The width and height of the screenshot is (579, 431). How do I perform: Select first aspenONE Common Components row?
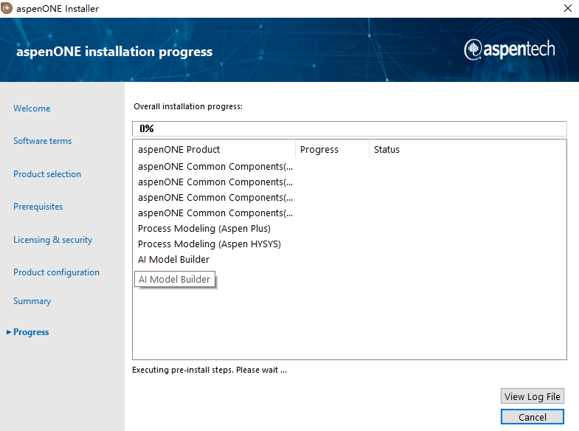pyautogui.click(x=215, y=167)
